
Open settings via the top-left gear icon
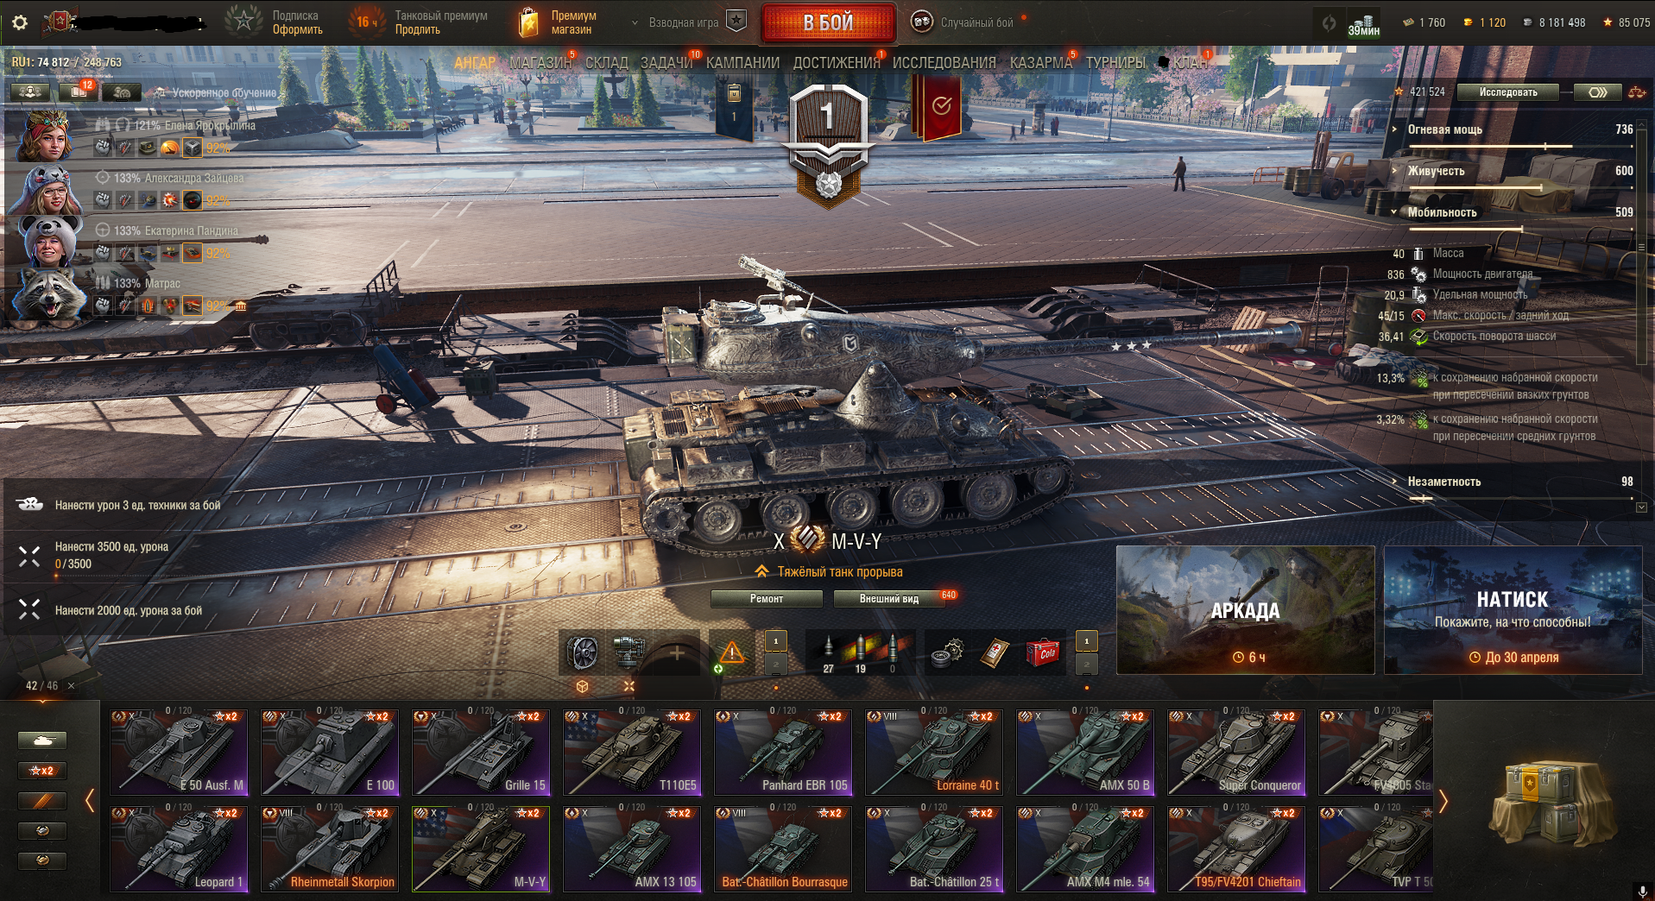(x=20, y=22)
